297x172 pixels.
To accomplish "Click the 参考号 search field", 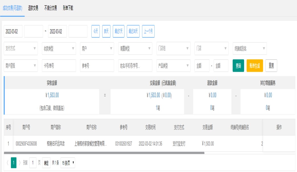I will click(x=97, y=66).
